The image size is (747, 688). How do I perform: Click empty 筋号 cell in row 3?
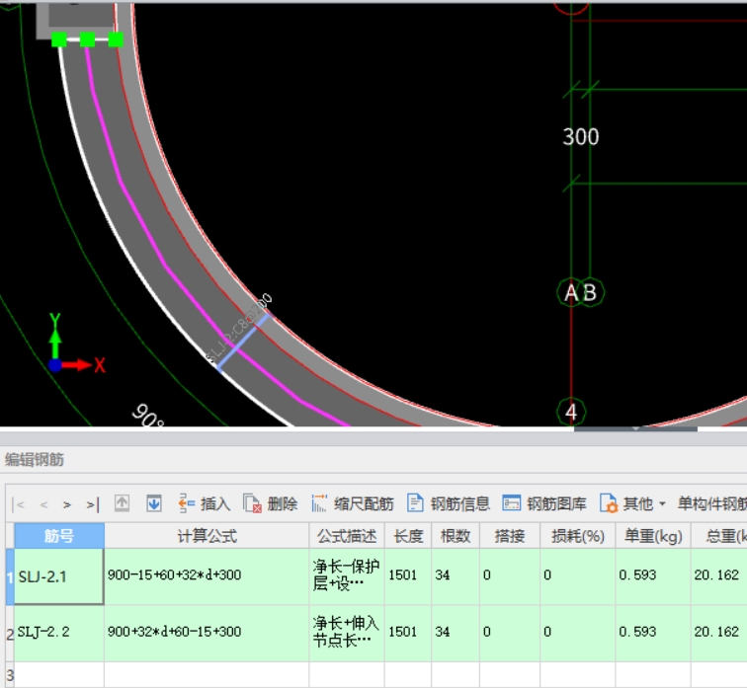pyautogui.click(x=59, y=675)
